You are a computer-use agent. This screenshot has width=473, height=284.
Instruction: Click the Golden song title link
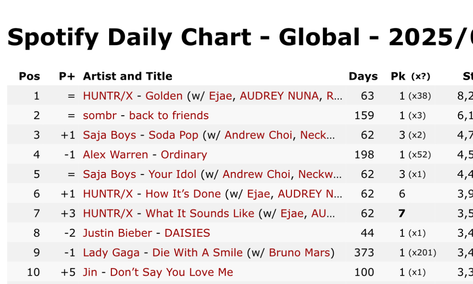(164, 96)
